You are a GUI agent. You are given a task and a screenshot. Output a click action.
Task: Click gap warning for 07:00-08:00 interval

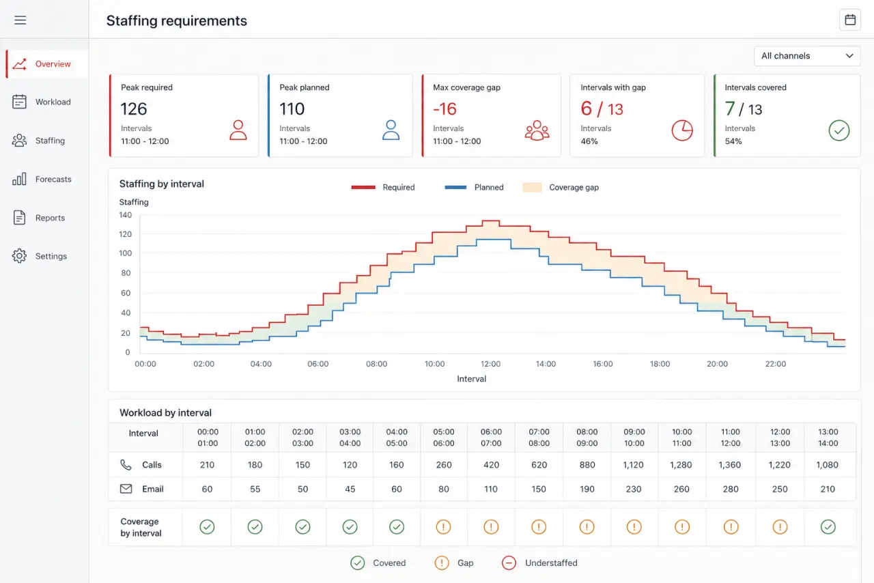pyautogui.click(x=539, y=526)
